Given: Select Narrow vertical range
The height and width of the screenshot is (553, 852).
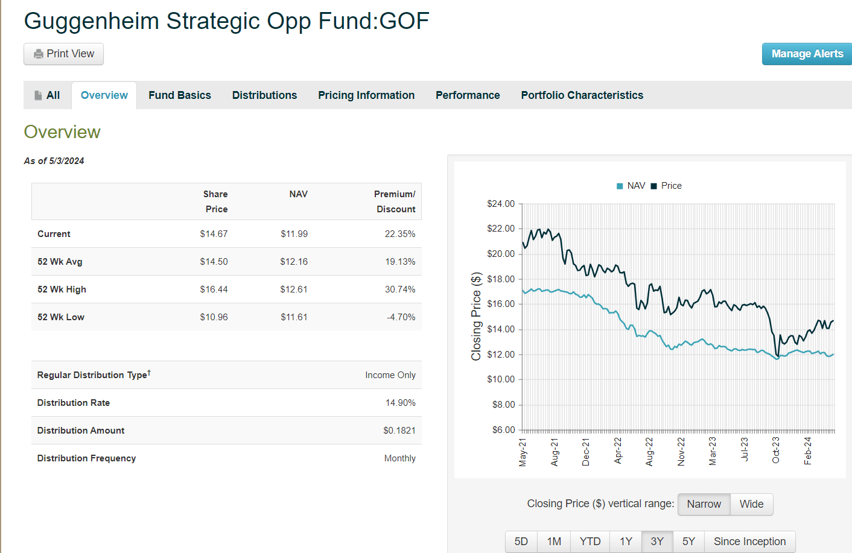Looking at the screenshot, I should (704, 504).
